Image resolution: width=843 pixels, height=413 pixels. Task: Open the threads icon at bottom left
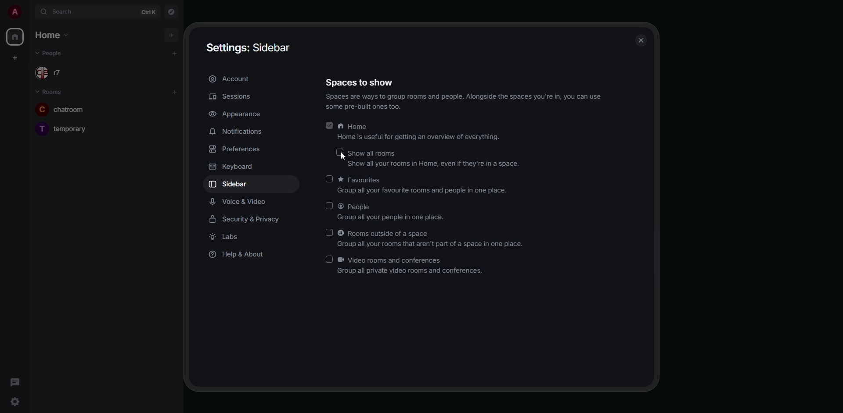pos(15,383)
